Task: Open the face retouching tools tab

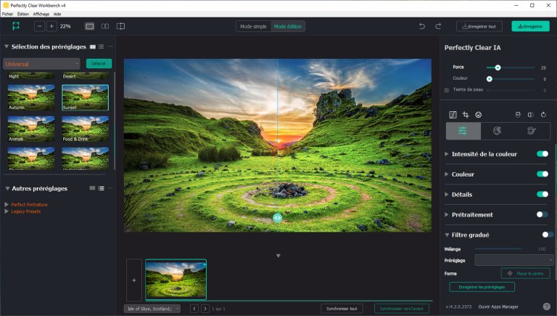Action: [x=498, y=131]
